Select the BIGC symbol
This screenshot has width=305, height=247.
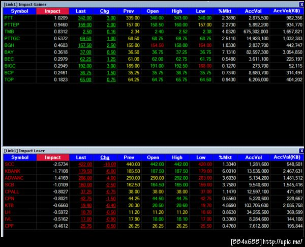pos(10,66)
